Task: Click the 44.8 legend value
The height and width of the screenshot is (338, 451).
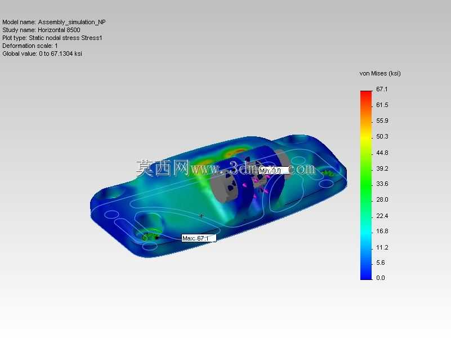Action: (x=382, y=153)
